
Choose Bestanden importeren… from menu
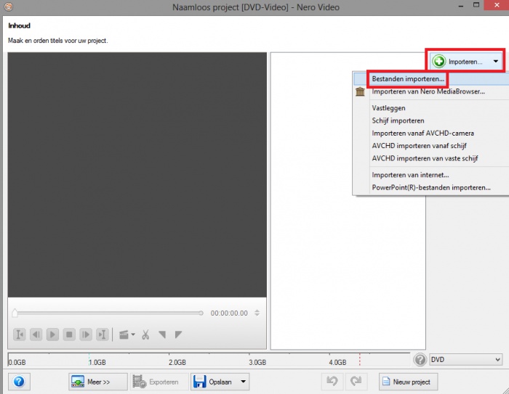click(408, 79)
